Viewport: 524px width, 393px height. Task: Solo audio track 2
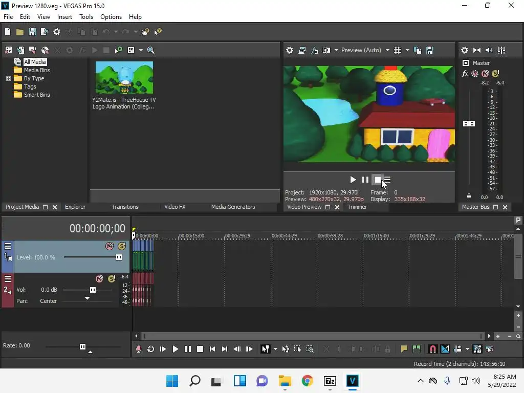point(112,279)
